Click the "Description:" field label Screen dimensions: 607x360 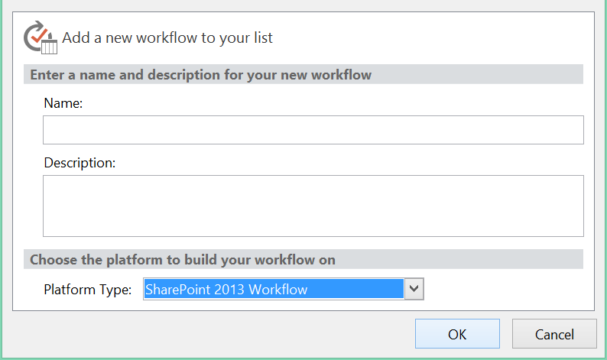tap(80, 162)
